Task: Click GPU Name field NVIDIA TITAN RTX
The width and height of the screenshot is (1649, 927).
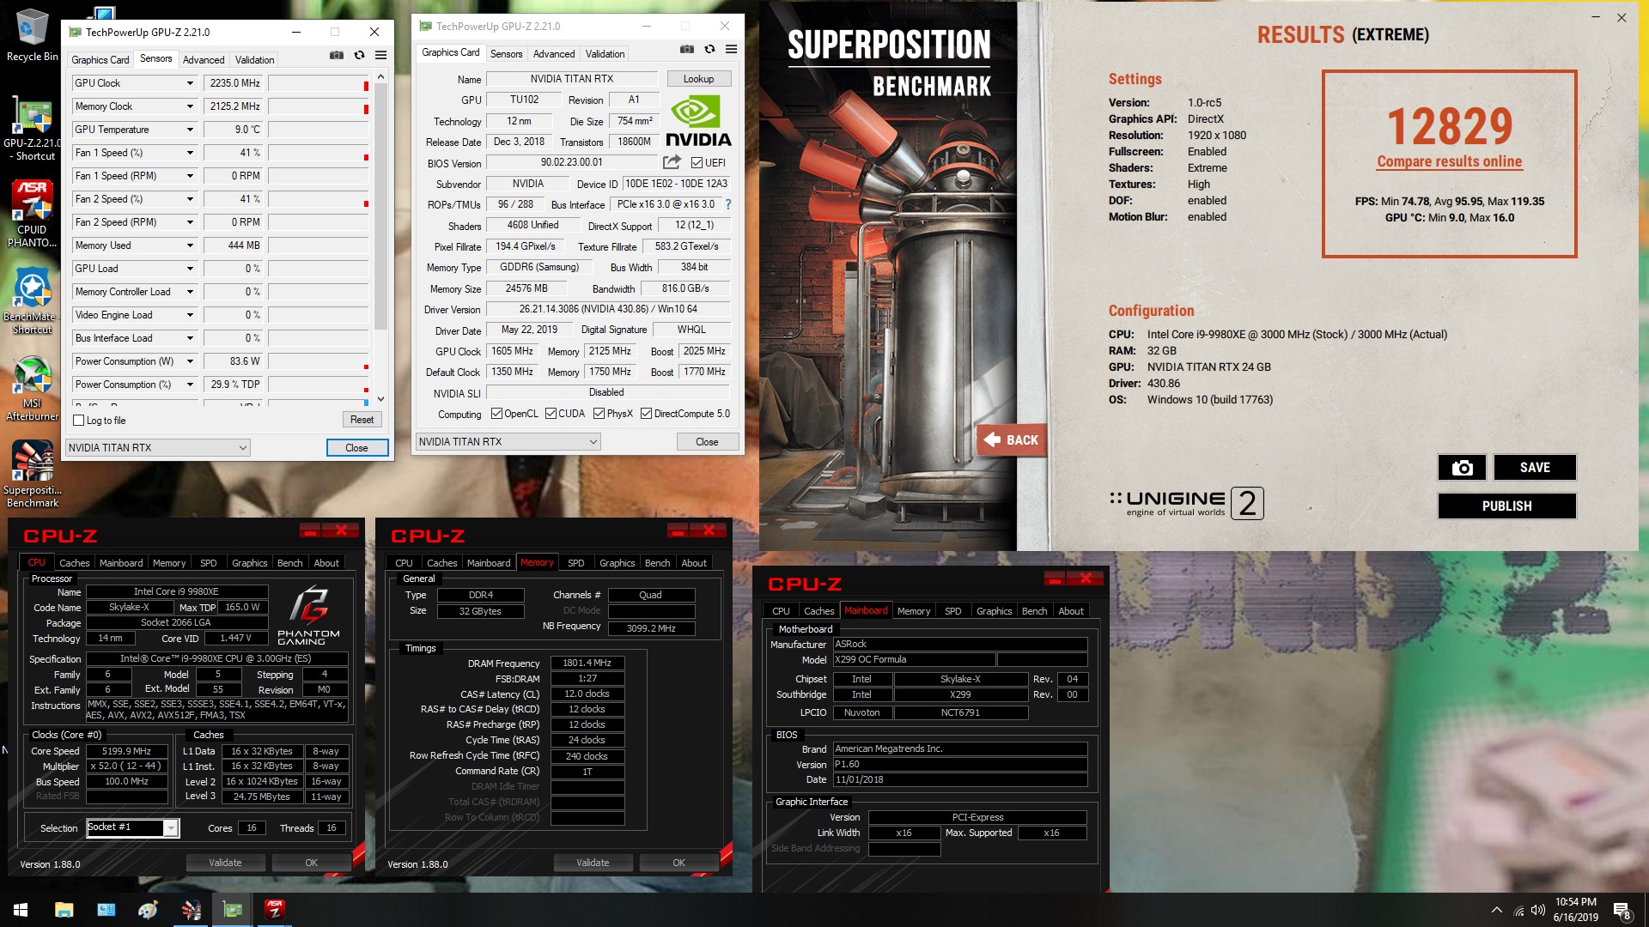Action: click(571, 79)
